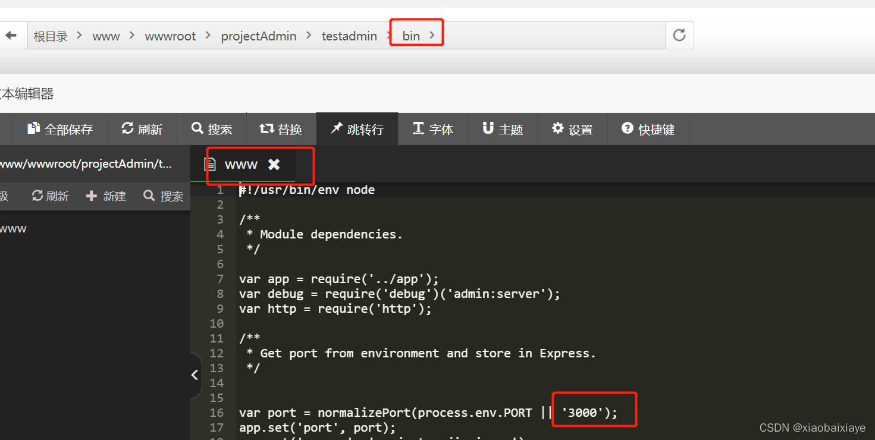Expand the chevron after wwwroot

[208, 36]
